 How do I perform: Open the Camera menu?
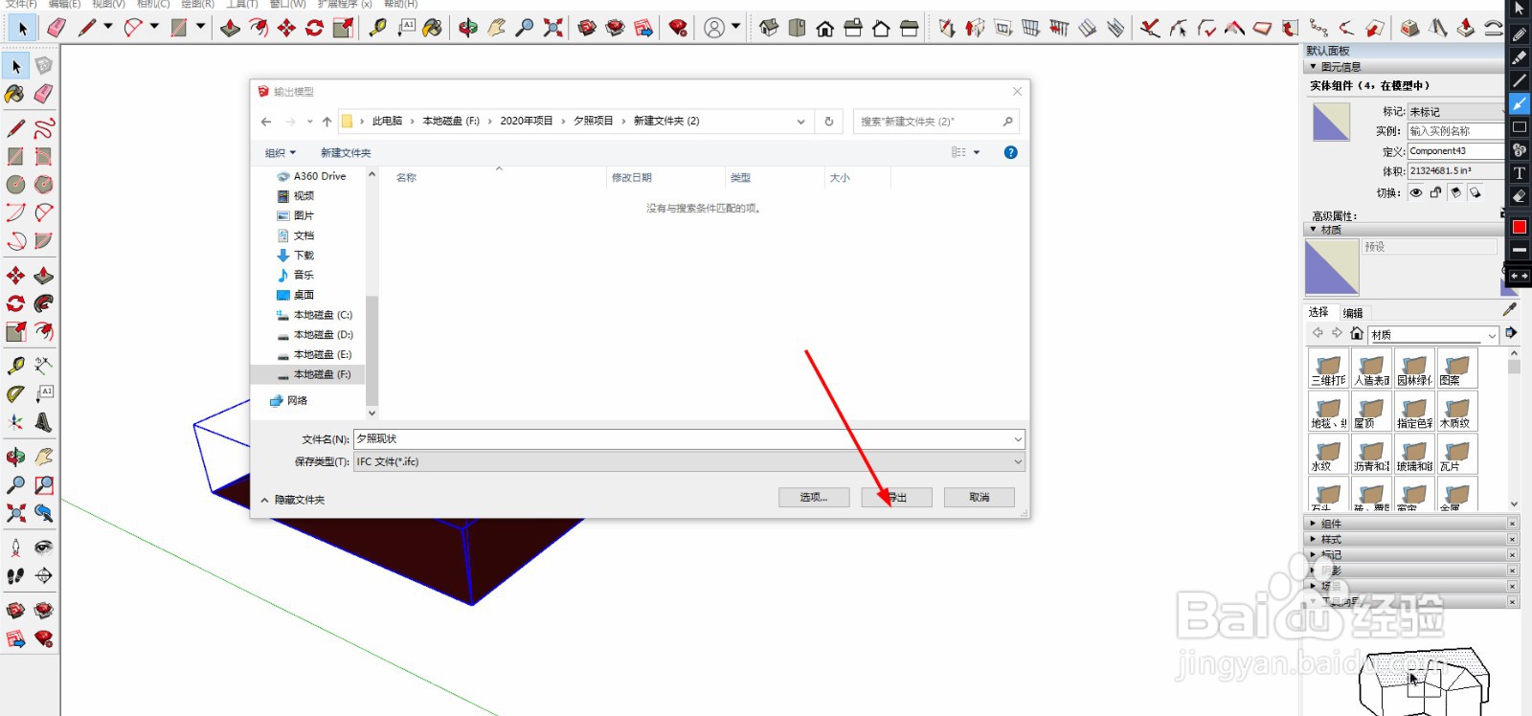tap(153, 4)
